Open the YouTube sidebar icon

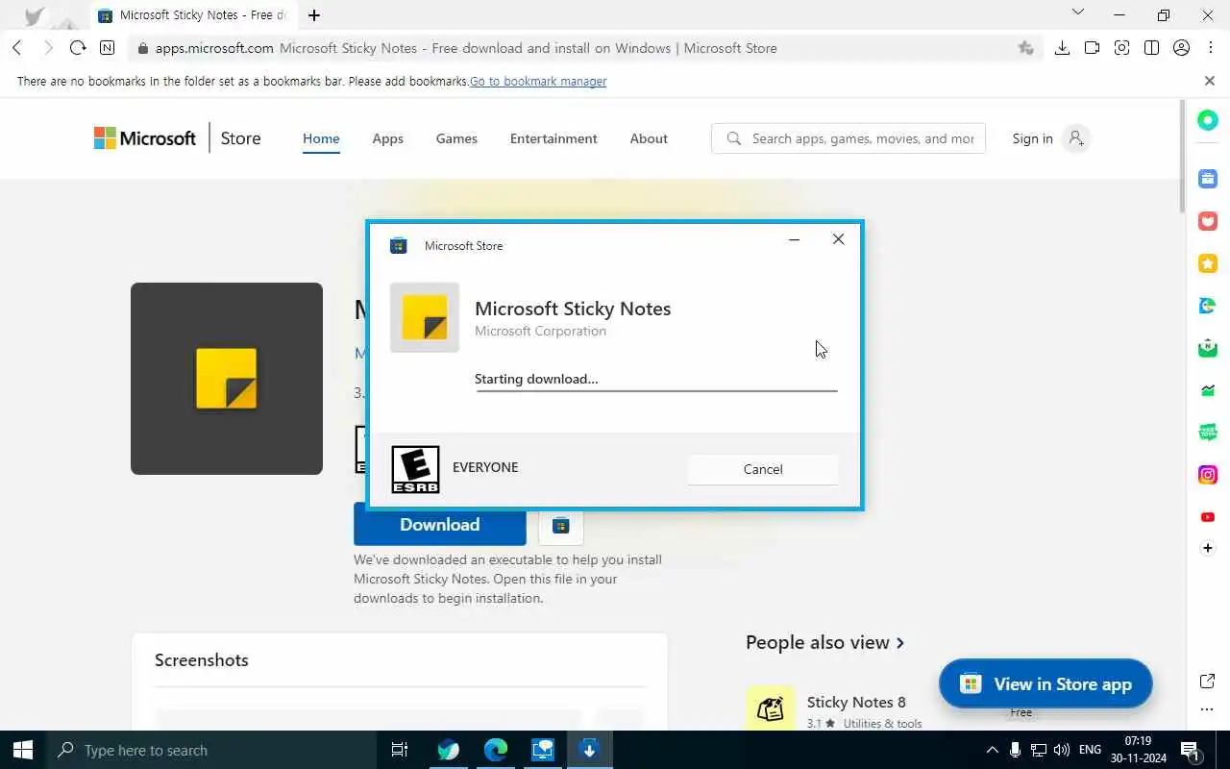coord(1208,517)
